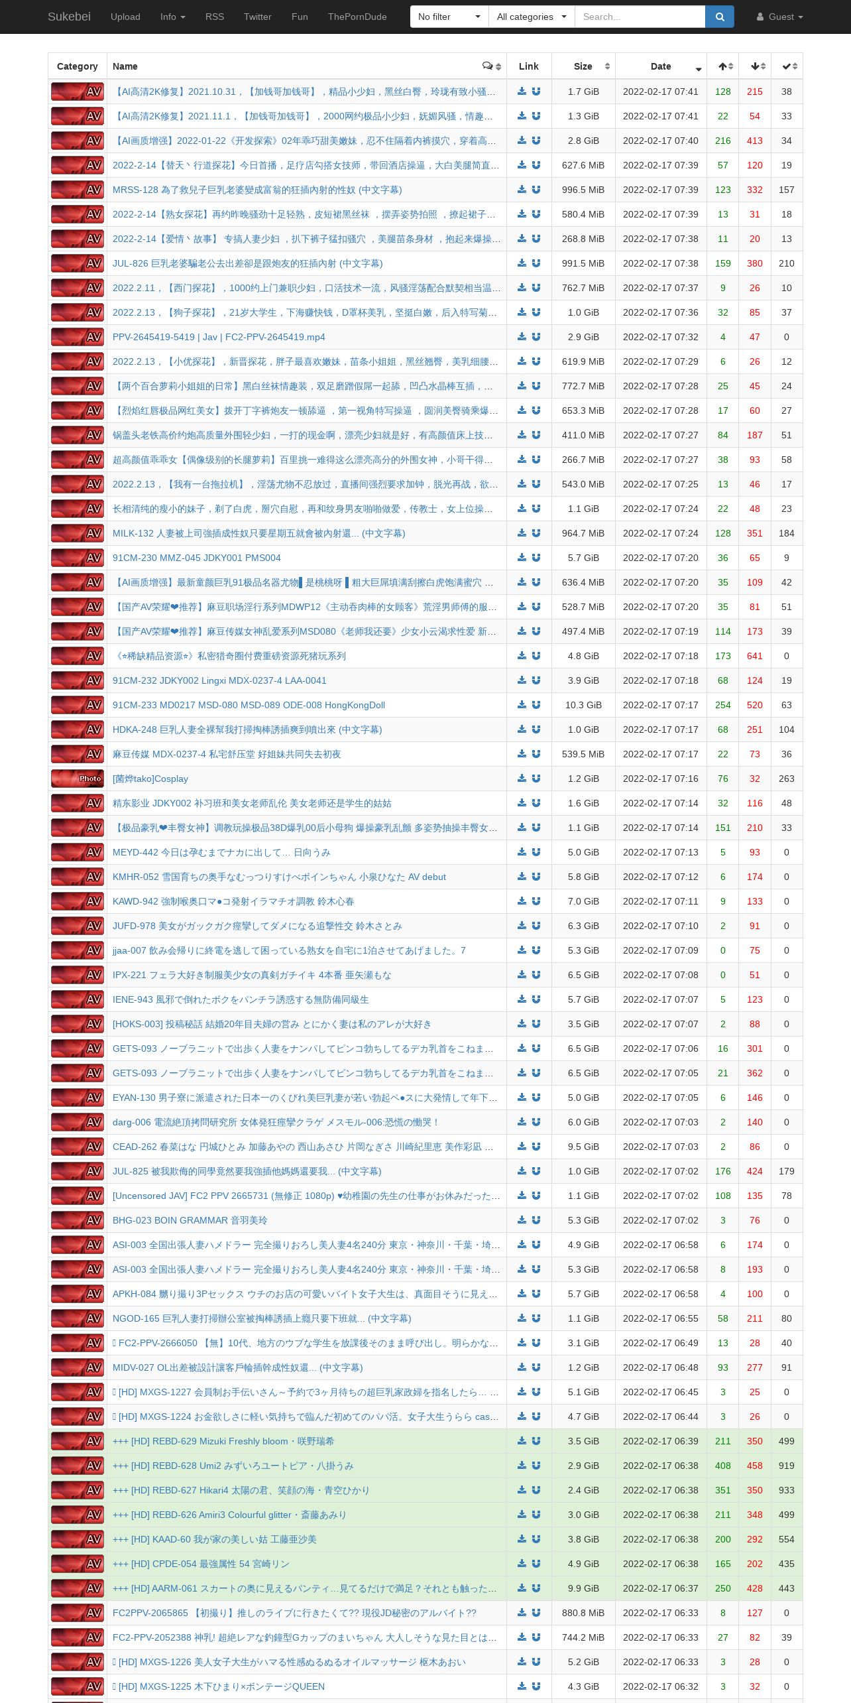Click size value 10.3 GiB

583,705
